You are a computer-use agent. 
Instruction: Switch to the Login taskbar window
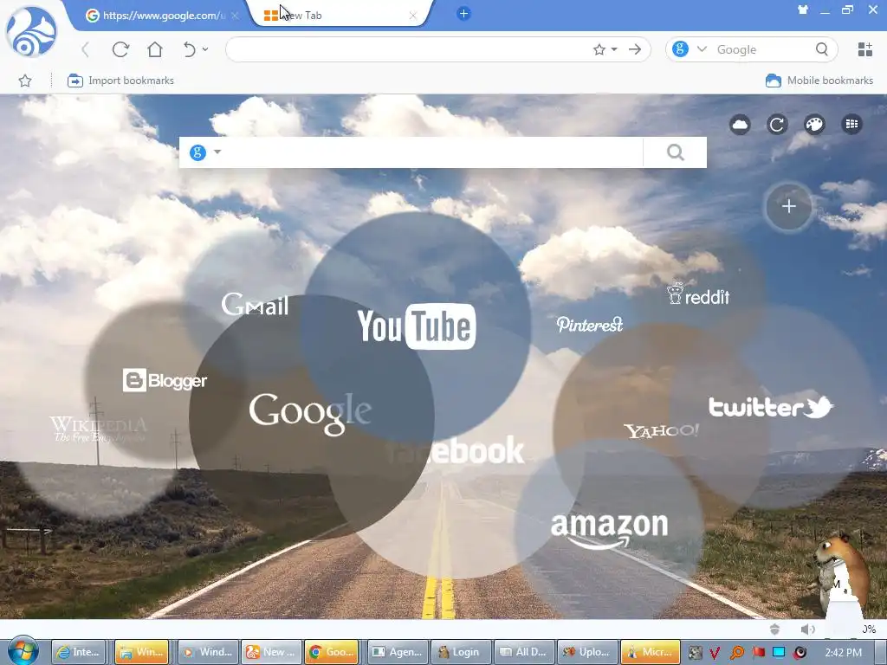(459, 652)
